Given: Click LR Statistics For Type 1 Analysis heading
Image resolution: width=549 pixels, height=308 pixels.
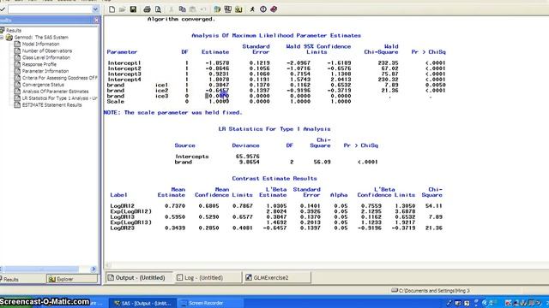Looking at the screenshot, I should click(x=274, y=129).
